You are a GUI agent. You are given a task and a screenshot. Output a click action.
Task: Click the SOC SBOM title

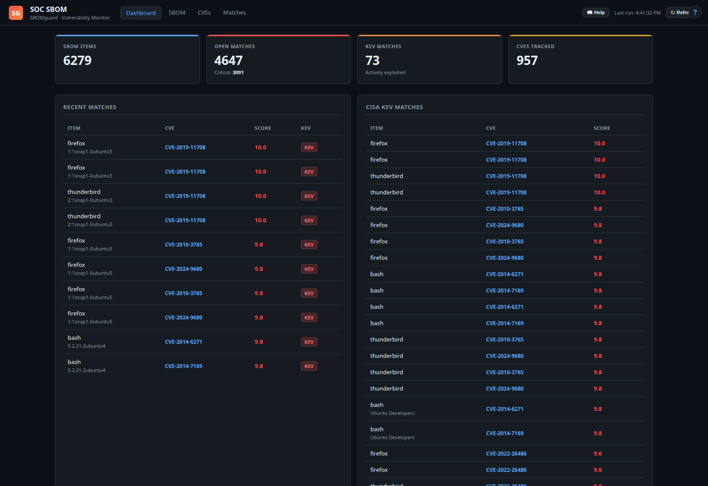pyautogui.click(x=48, y=9)
